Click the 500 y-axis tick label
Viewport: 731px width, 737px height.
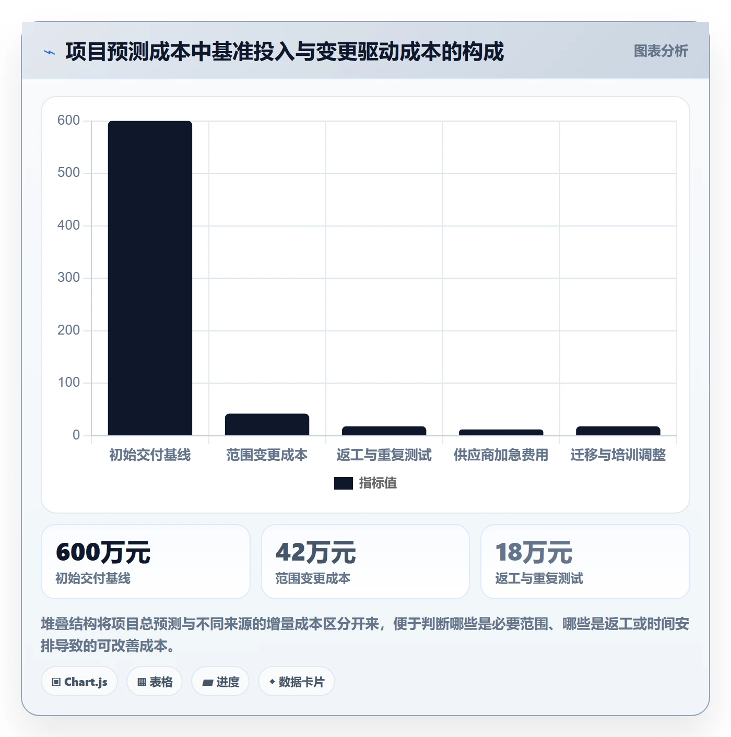(68, 173)
